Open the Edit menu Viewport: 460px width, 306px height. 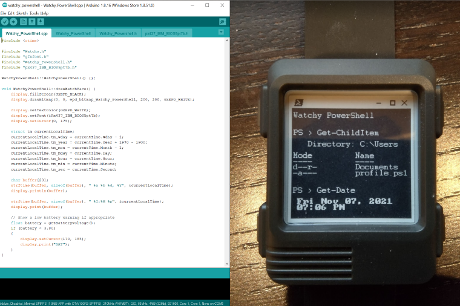tap(11, 13)
